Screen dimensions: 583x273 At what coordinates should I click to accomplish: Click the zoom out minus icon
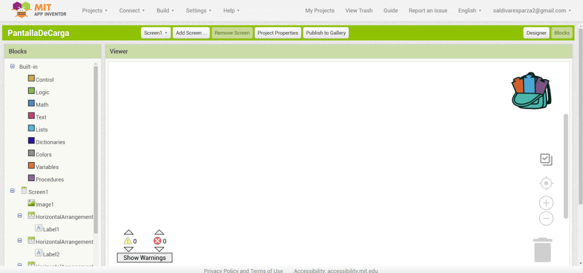[x=546, y=218]
